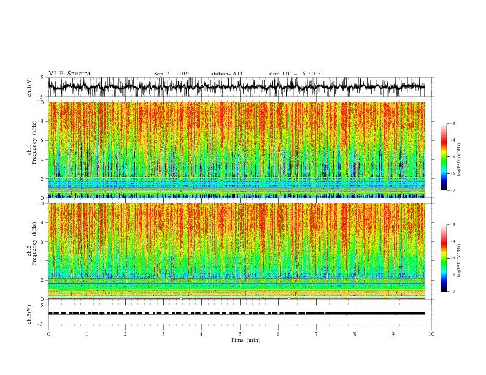486x375 pixels.
Task: Click the '4' kHz tick of ch.2 spectrogram
Action: tap(44, 261)
